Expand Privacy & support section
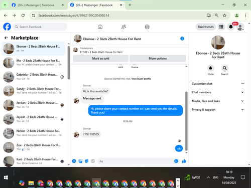 click(x=218, y=110)
